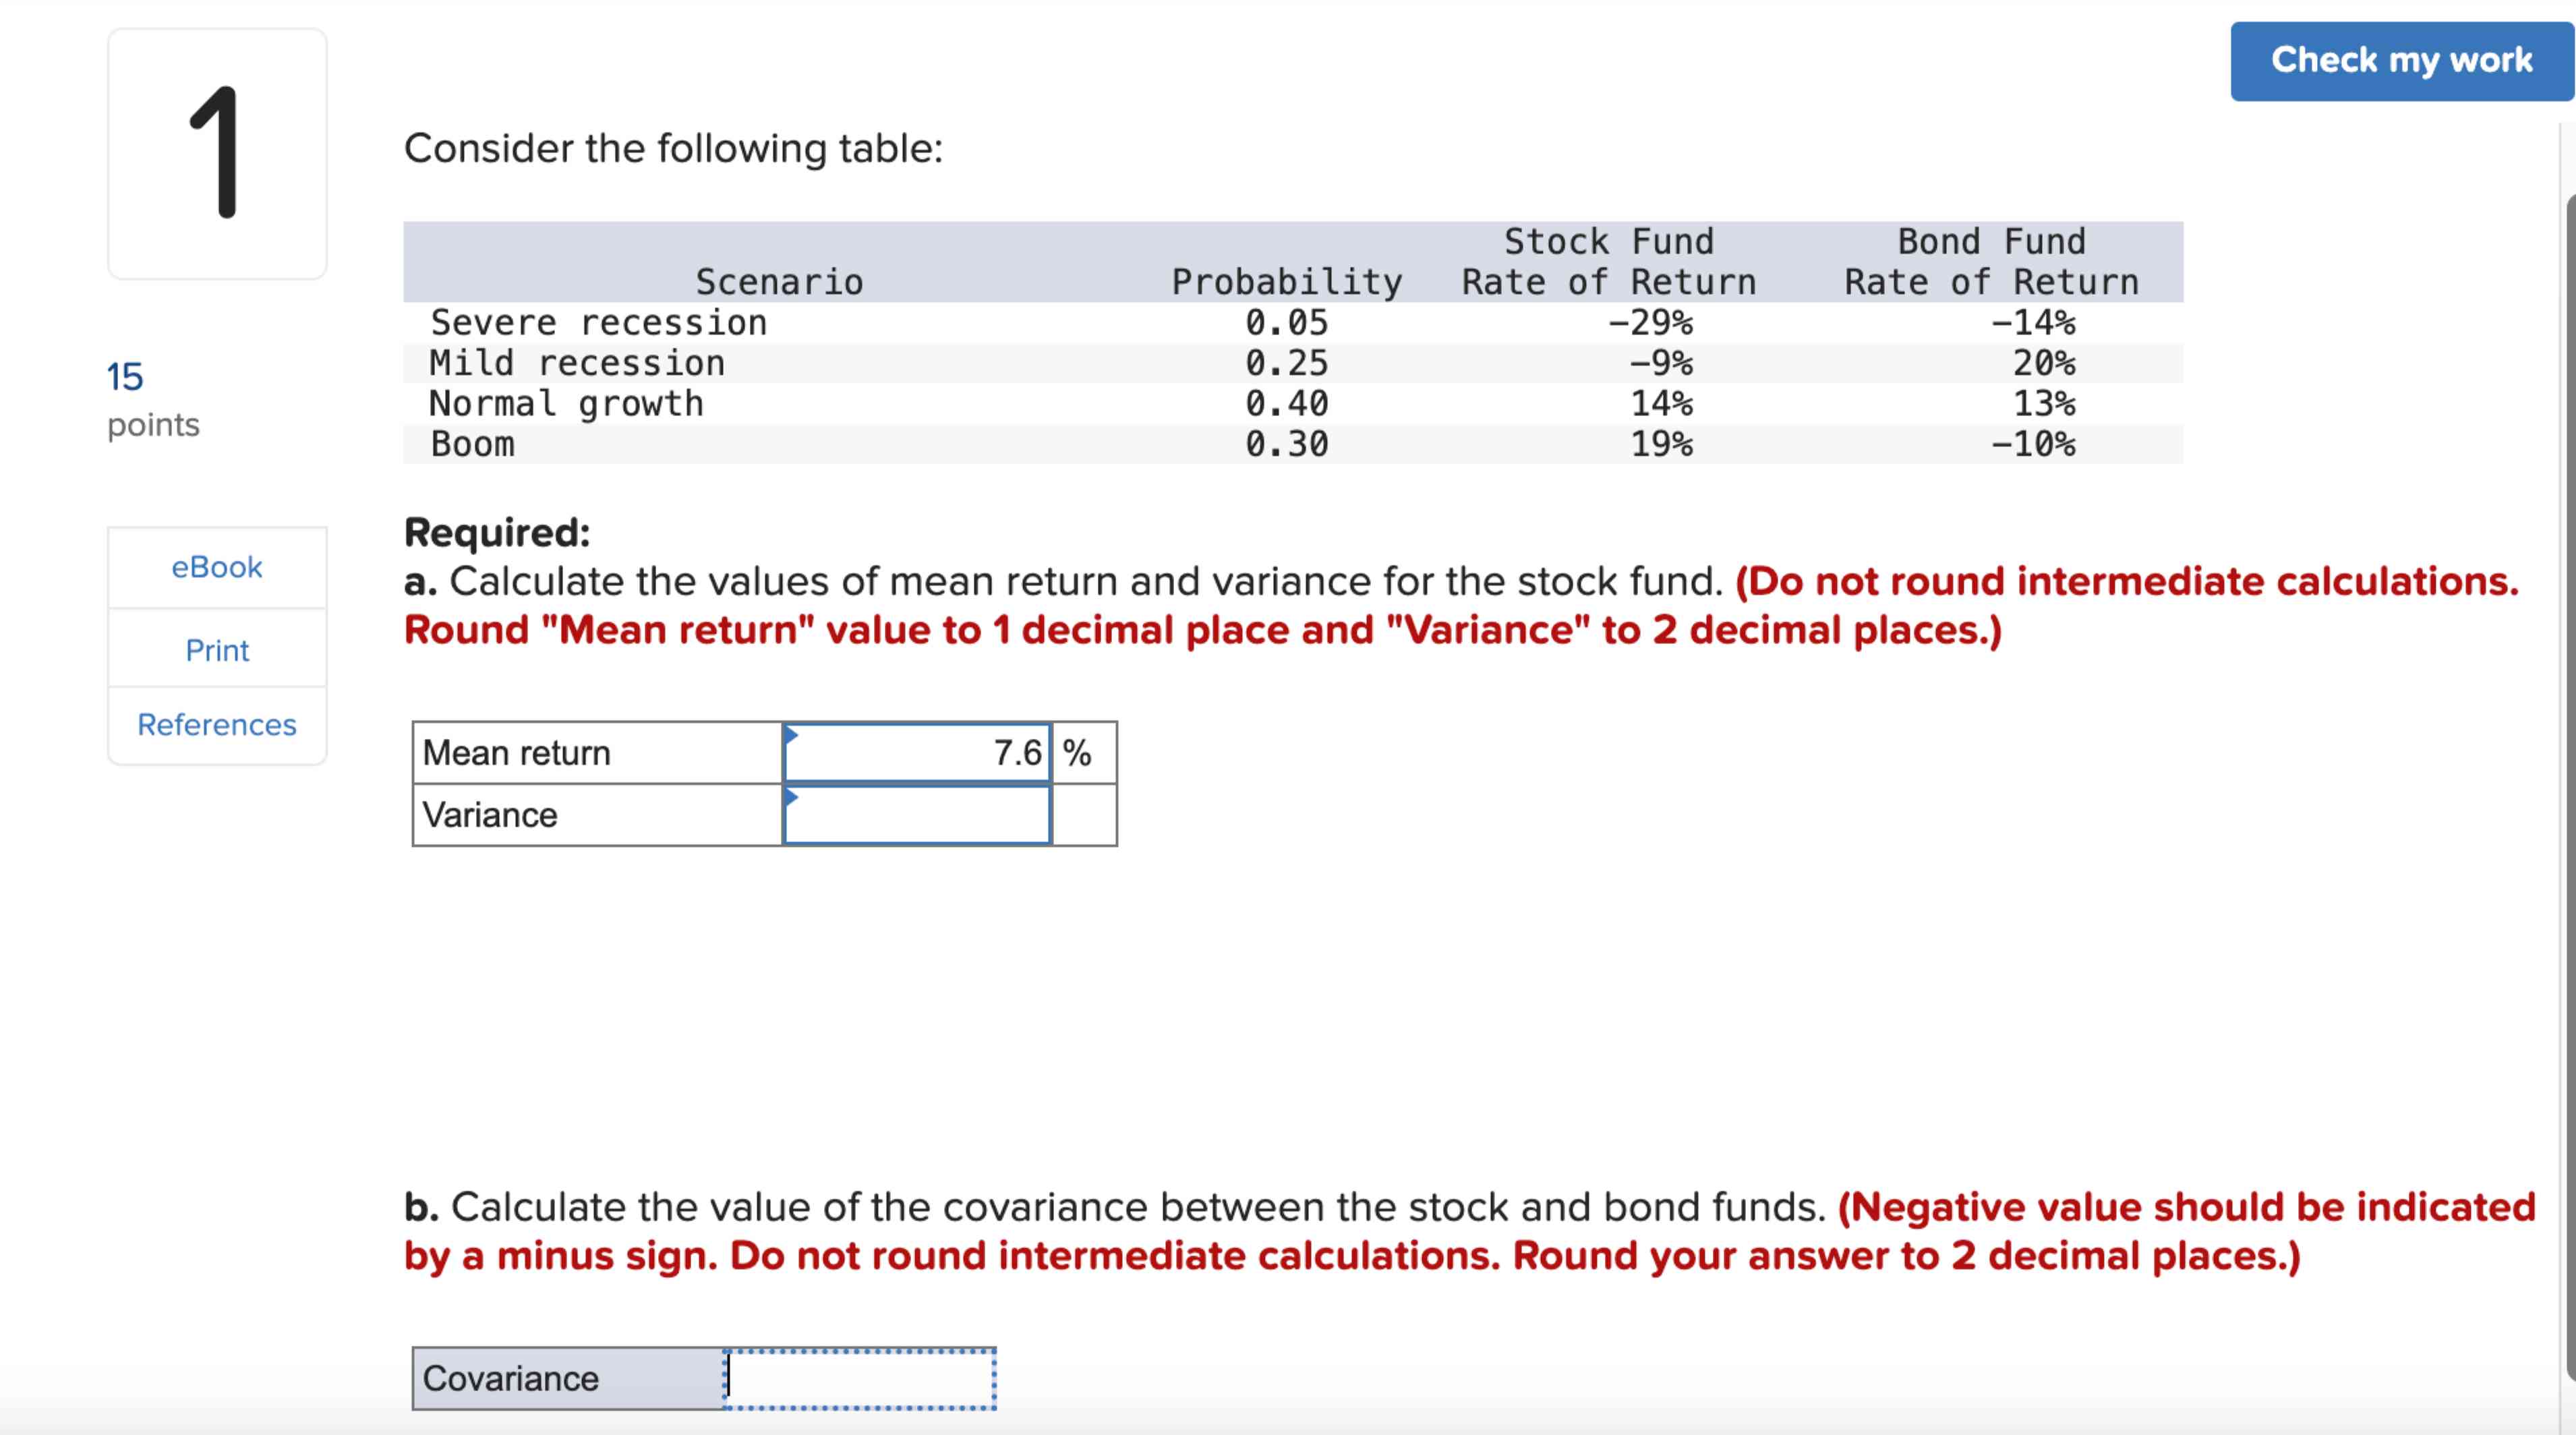Click the Scenario column header

coord(781,282)
